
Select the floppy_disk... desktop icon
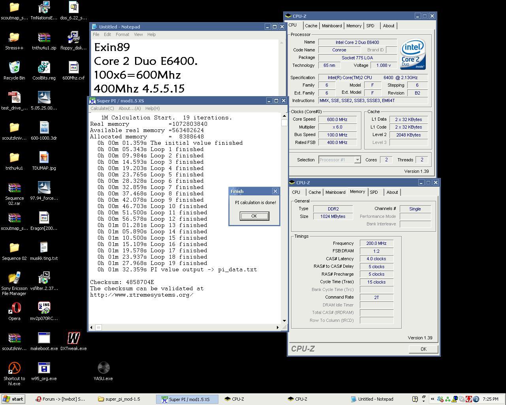73,40
